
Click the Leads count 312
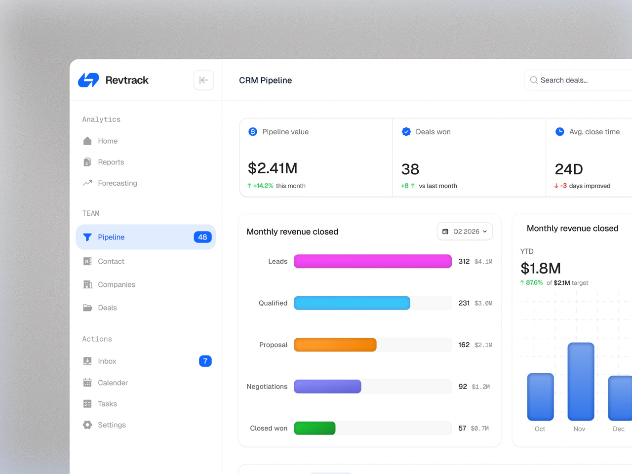pyautogui.click(x=464, y=261)
